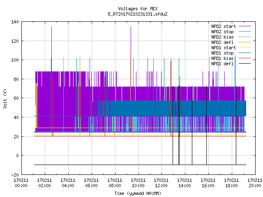
Task: Click the y-axis tick label 120
Action: click(15, 41)
